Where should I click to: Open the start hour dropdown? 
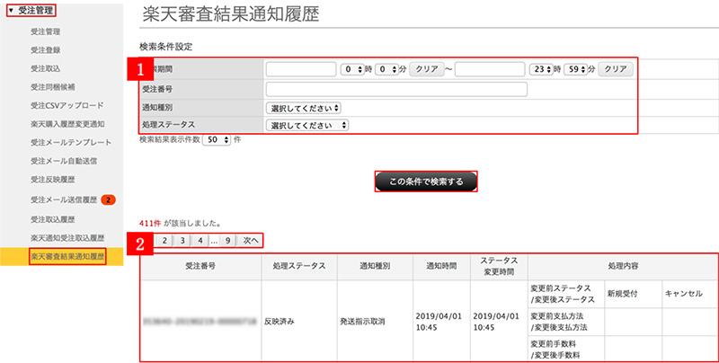pyautogui.click(x=351, y=69)
